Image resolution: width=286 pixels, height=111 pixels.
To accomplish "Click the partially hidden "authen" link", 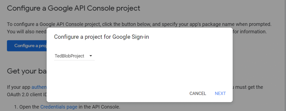I will click(x=39, y=87).
